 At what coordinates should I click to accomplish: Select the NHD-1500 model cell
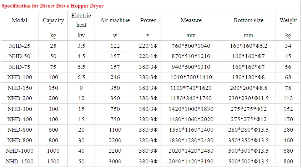20,162
